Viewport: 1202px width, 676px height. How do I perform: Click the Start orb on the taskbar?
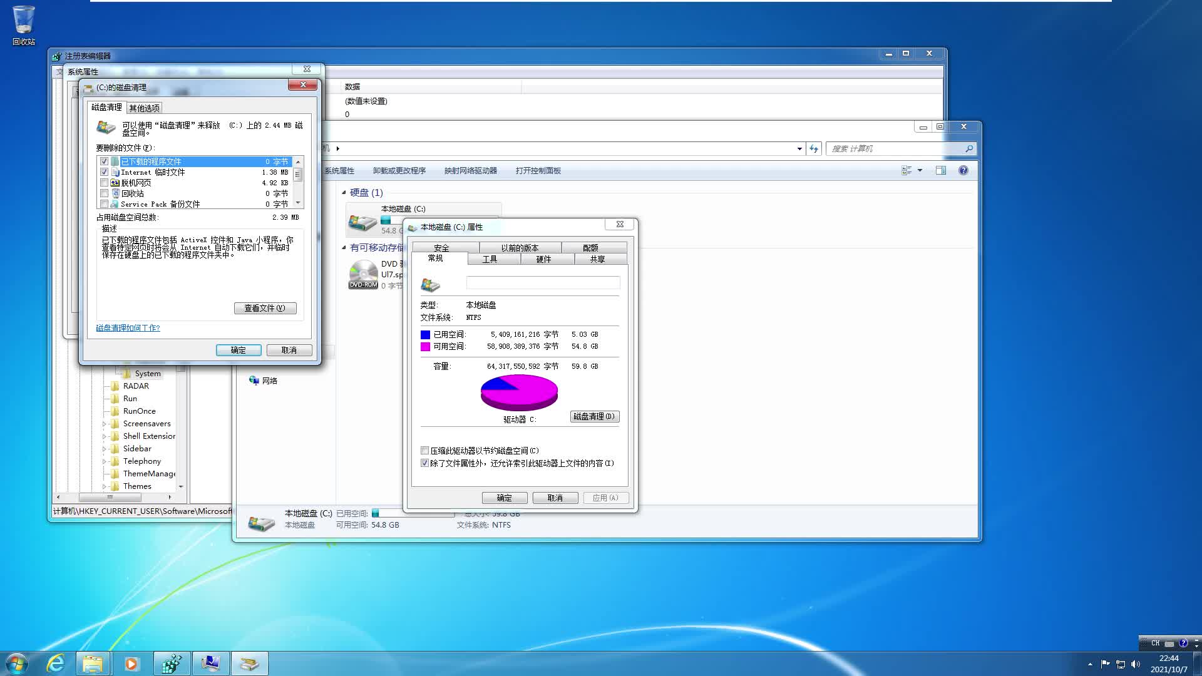(17, 663)
